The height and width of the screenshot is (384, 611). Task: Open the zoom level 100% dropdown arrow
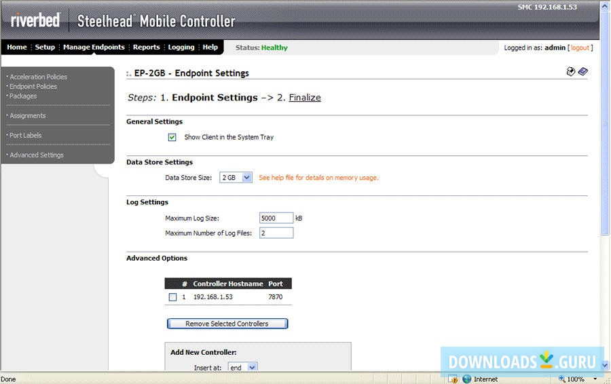tap(595, 379)
